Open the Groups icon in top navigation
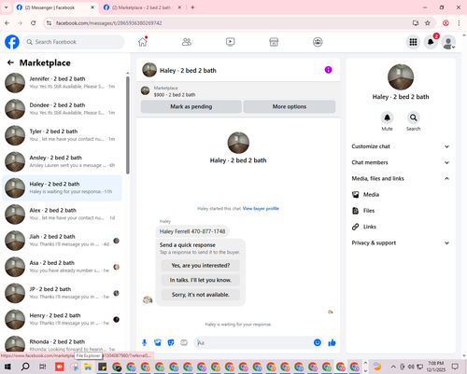The height and width of the screenshot is (374, 467). pyautogui.click(x=318, y=42)
